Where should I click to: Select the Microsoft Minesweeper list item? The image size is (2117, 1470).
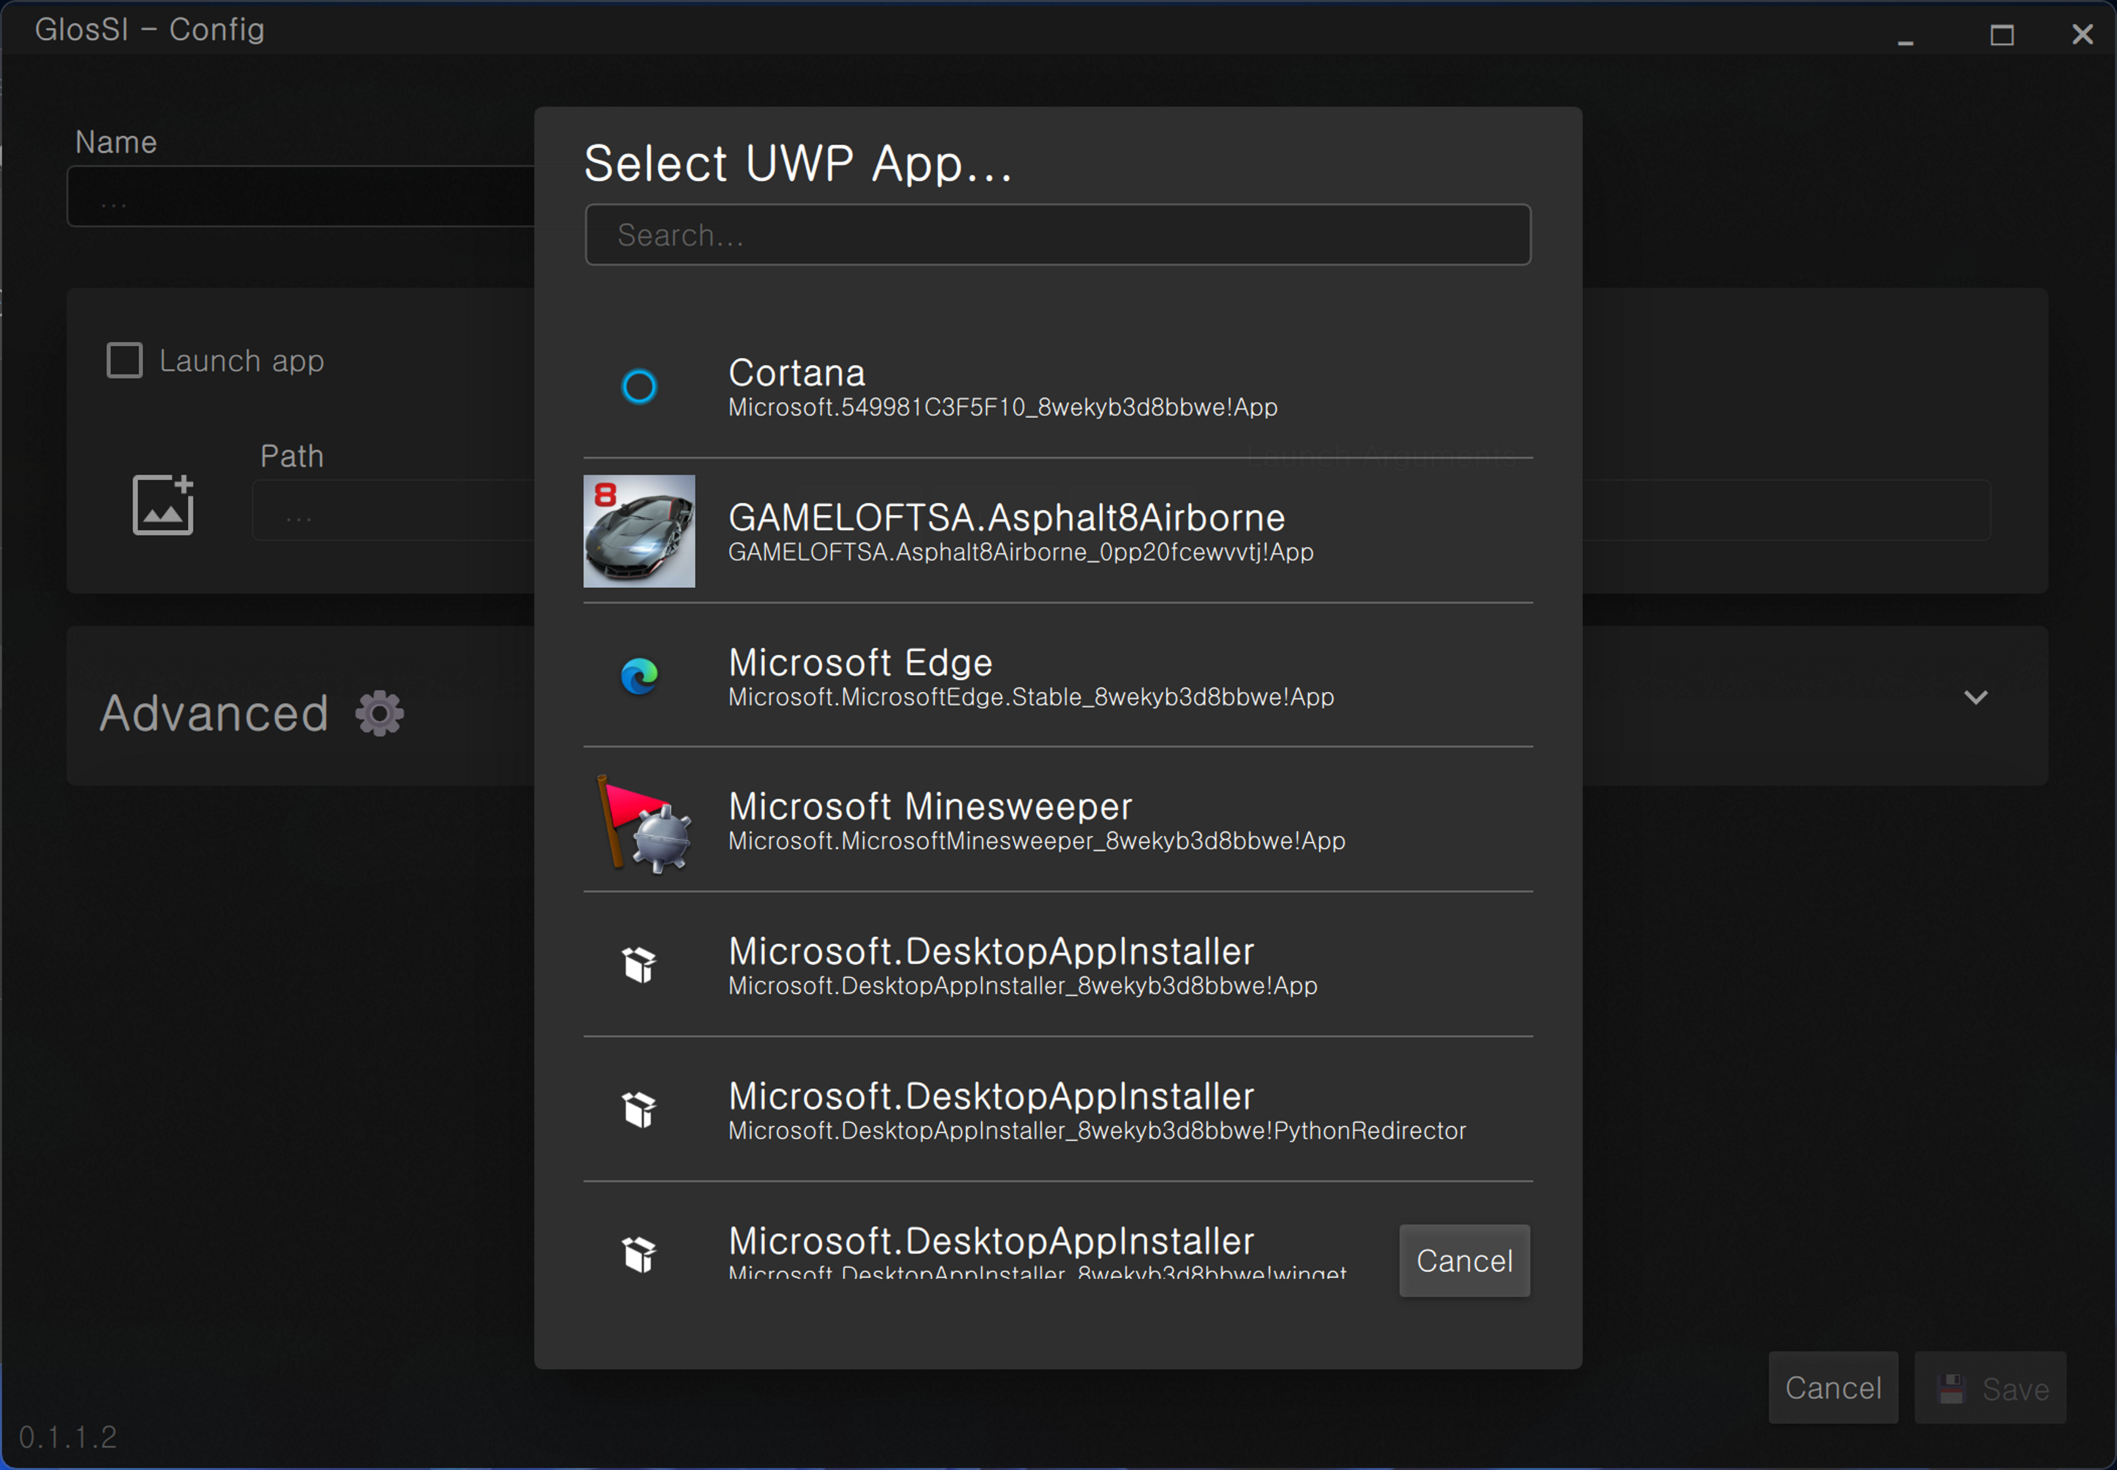930,808
